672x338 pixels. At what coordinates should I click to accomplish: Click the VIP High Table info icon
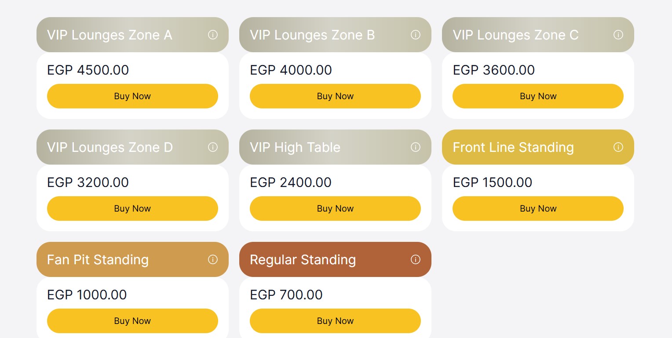[x=416, y=147]
